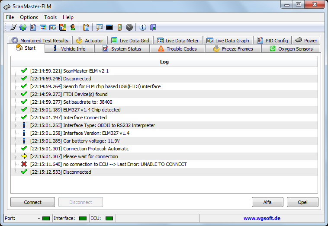Open the black terminal console icon
The image size is (328, 226).
click(109, 27)
